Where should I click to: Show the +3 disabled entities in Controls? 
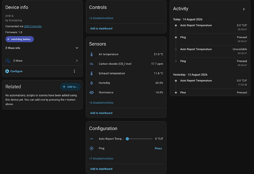[x=101, y=18]
